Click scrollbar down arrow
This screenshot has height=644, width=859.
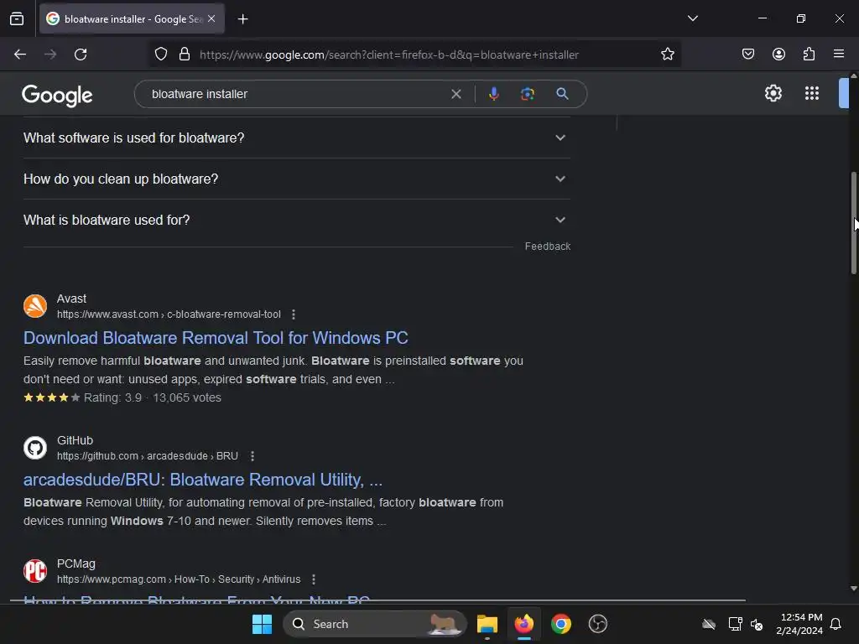click(x=853, y=589)
